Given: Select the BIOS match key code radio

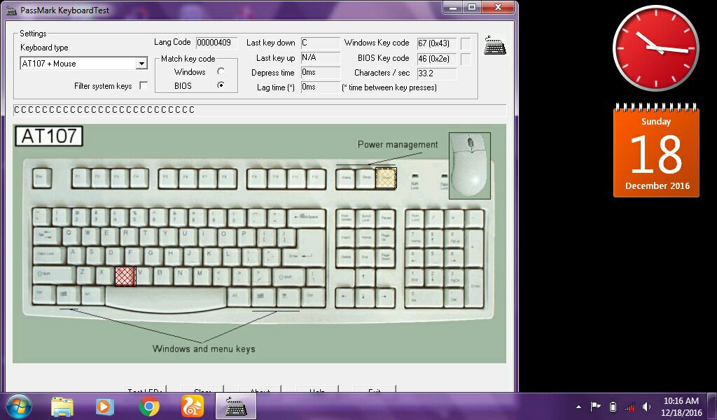Looking at the screenshot, I should tap(221, 85).
